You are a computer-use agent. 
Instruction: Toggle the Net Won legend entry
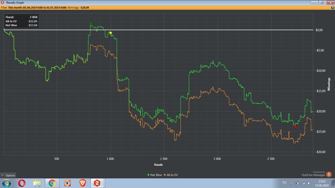tap(155, 175)
